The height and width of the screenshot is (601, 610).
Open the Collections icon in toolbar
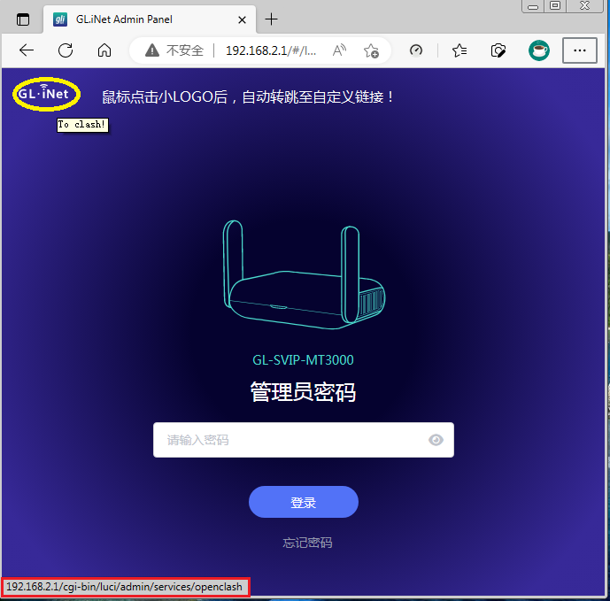[499, 50]
